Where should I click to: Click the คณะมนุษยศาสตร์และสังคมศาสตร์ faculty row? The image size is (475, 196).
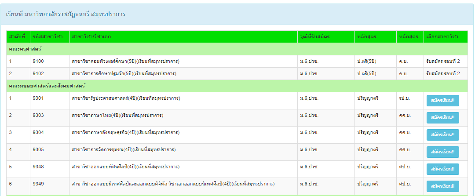click(237, 86)
